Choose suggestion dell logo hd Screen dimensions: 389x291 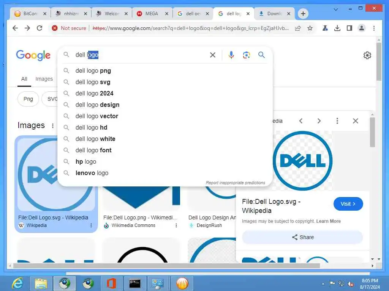point(165,128)
